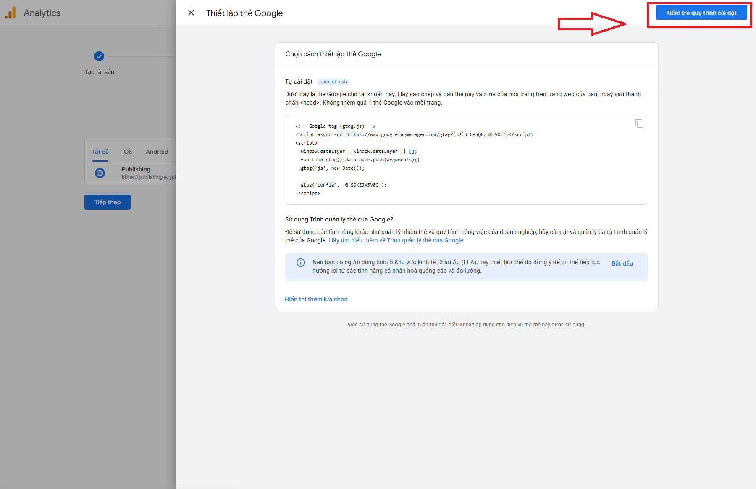Click the Publishing web stream globe icon
Viewport: 756px width, 489px height.
click(x=100, y=173)
